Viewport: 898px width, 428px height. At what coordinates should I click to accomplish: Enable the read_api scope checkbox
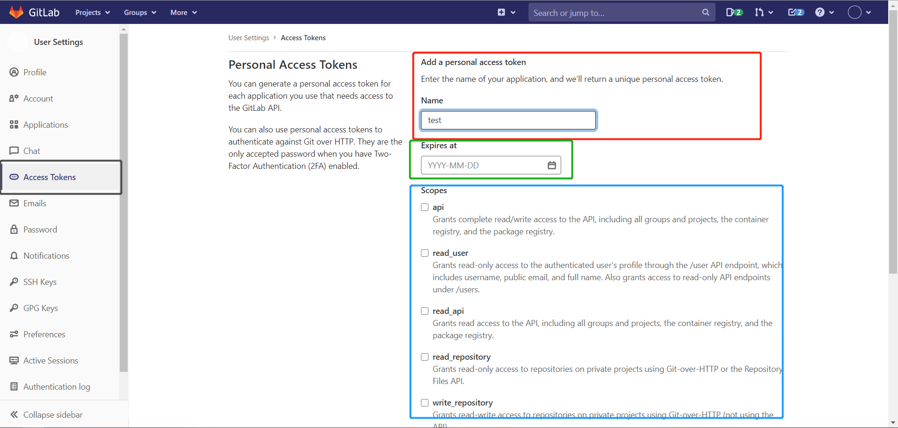tap(425, 311)
